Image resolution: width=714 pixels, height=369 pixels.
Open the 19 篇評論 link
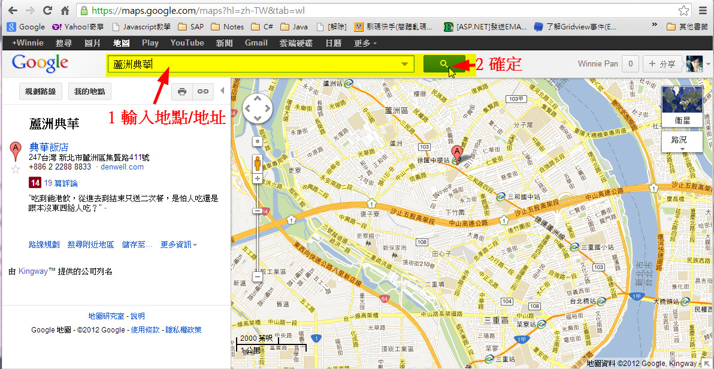(x=60, y=183)
